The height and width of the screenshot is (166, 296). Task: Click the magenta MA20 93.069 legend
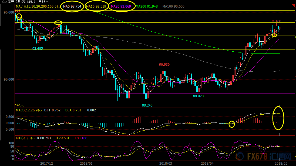coord(121,6)
